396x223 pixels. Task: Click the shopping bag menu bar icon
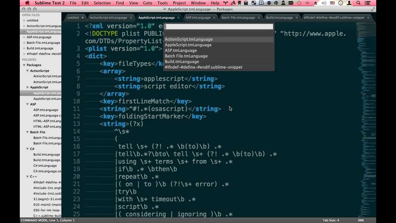point(246,3)
